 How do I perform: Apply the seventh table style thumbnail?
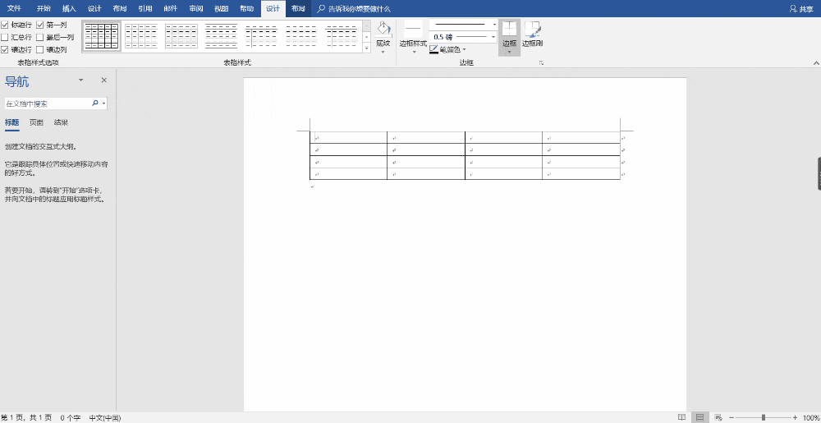pos(342,36)
